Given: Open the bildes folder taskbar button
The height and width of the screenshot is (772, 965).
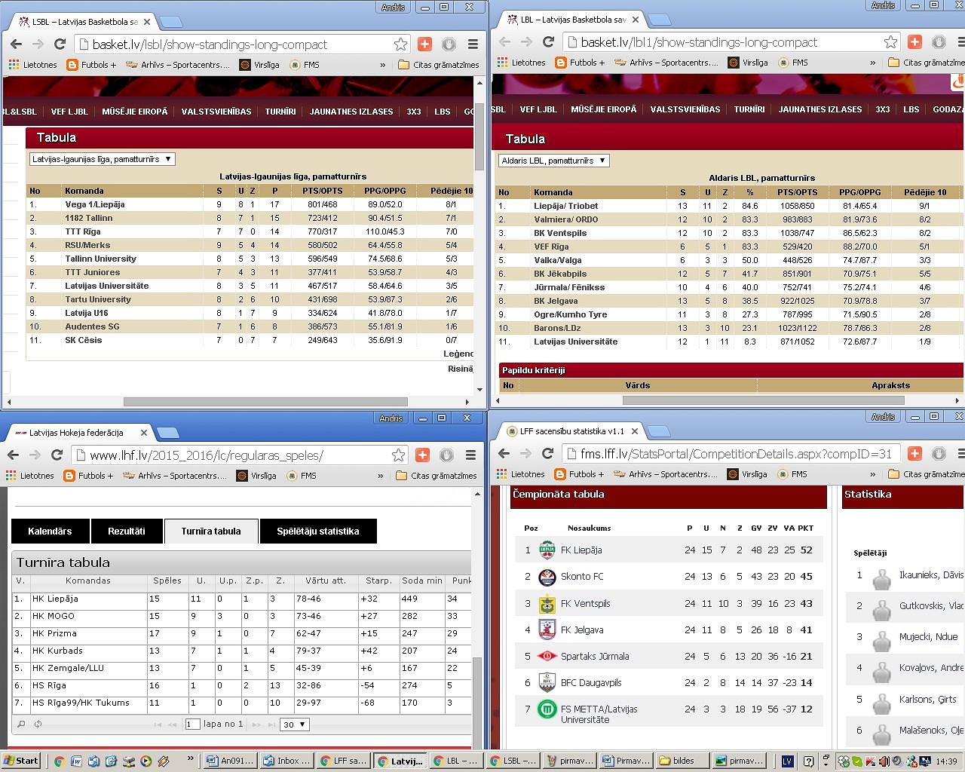Looking at the screenshot, I should (x=682, y=761).
